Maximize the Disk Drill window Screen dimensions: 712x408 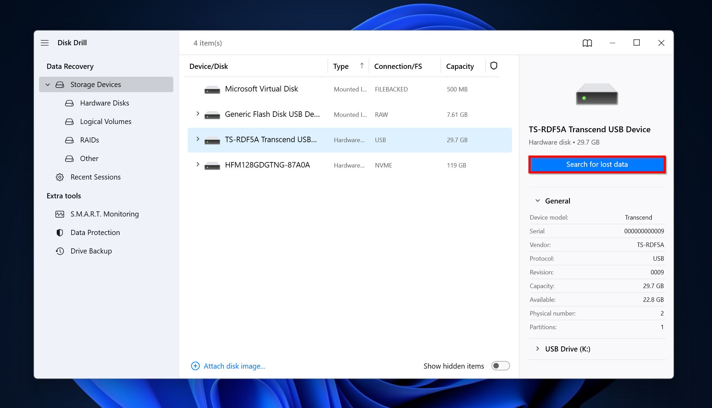coord(636,43)
